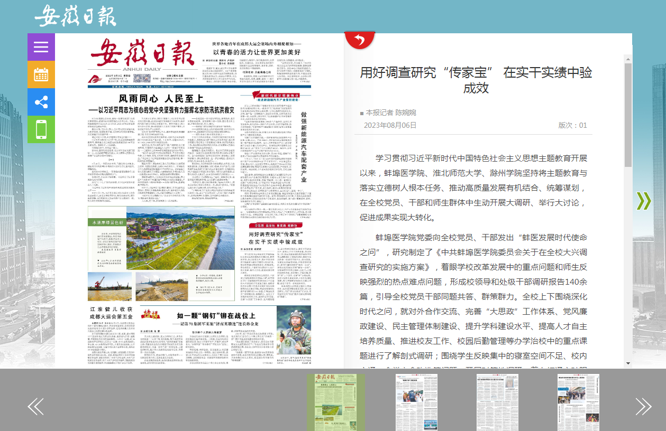
Task: Select the third page thumbnail
Action: (x=498, y=402)
